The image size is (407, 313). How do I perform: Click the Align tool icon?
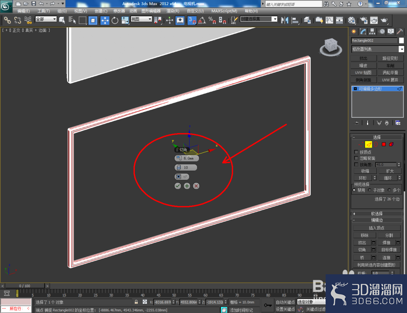(x=295, y=20)
